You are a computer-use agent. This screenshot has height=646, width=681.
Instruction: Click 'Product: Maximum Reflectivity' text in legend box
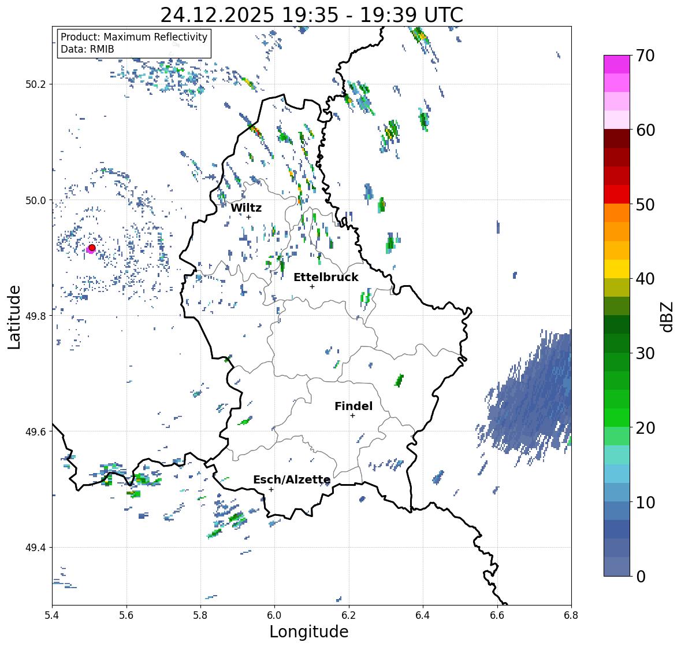coord(134,37)
